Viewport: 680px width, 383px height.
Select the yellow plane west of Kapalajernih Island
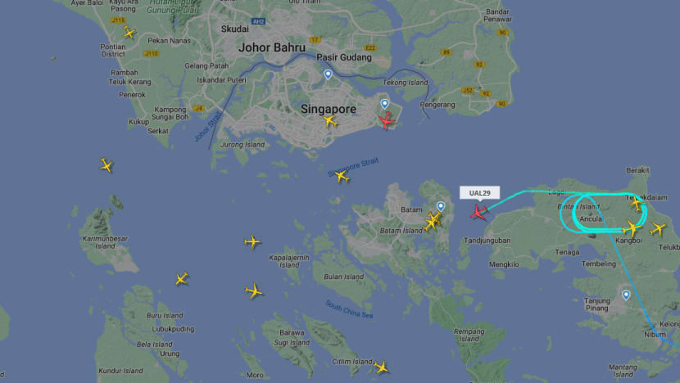tap(252, 241)
